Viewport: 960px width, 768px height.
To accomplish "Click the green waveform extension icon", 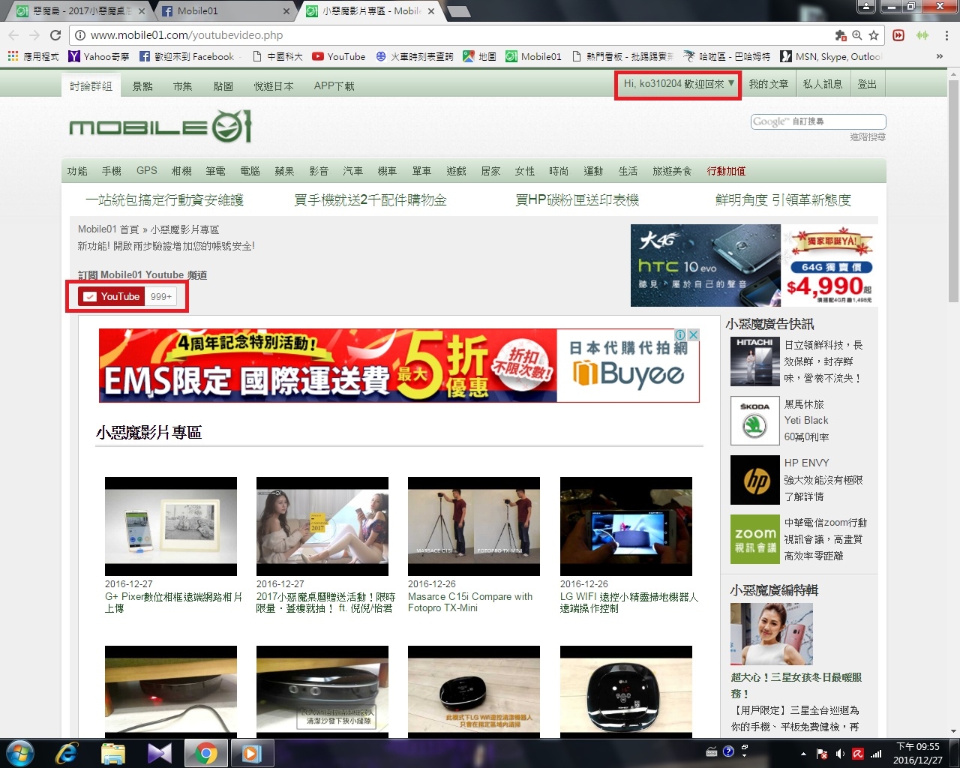I will 922,35.
